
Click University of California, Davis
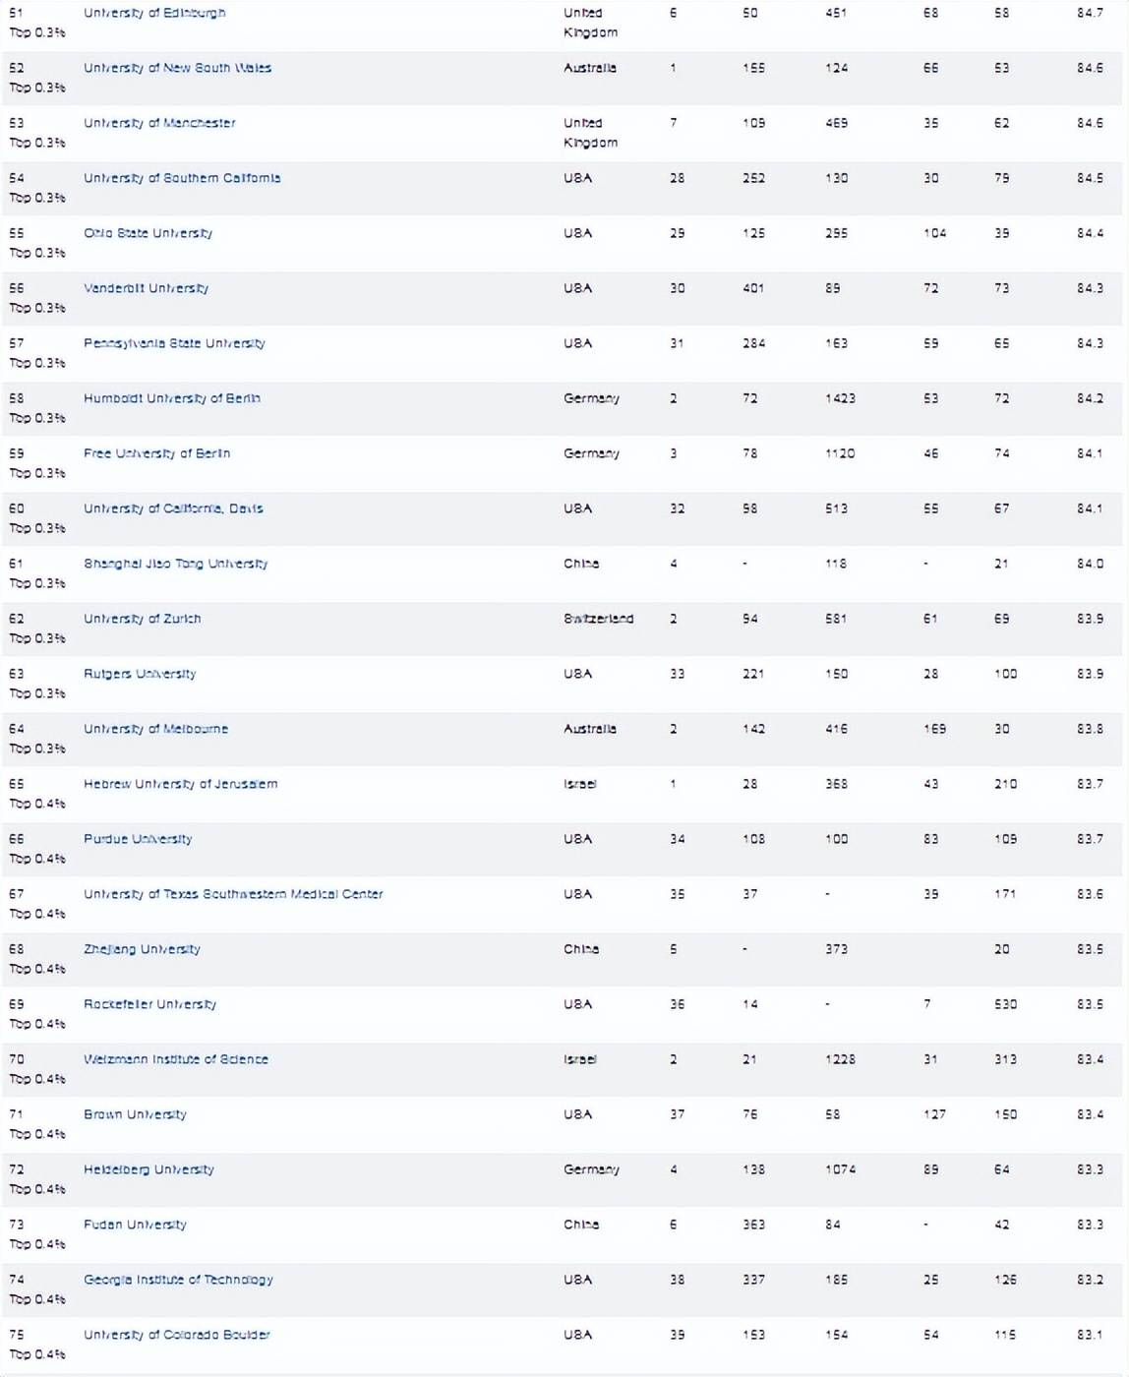(x=173, y=509)
